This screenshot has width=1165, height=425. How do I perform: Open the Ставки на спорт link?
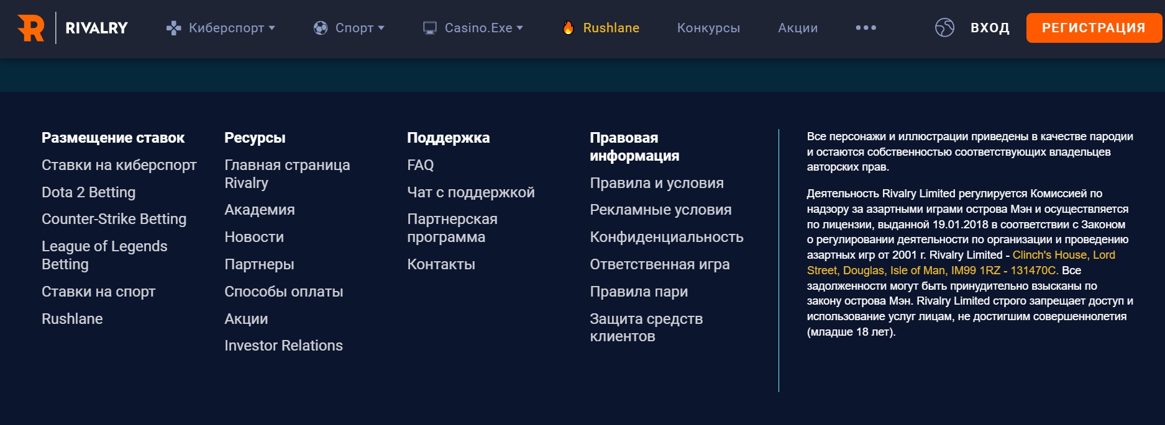98,292
